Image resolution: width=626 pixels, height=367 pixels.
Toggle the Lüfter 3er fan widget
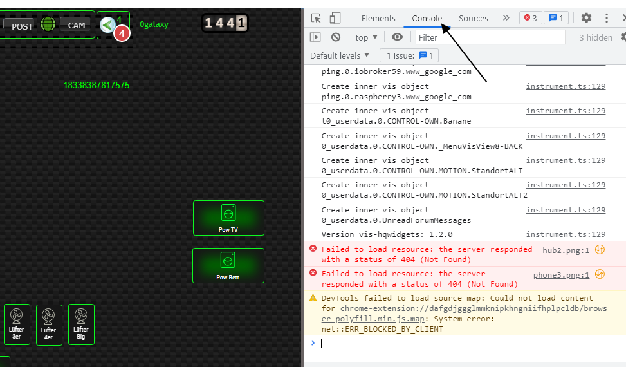(x=17, y=325)
